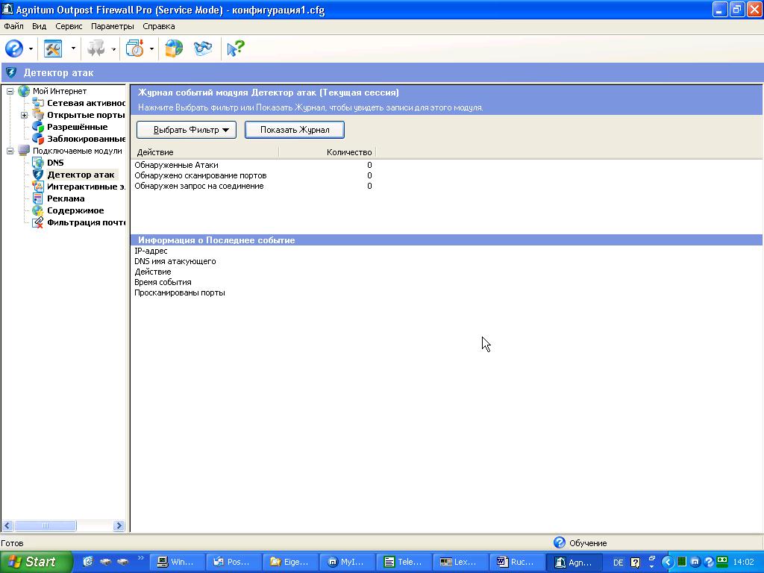Click the windows-with-clock filter toolbar icon
The image size is (764, 573).
click(135, 48)
